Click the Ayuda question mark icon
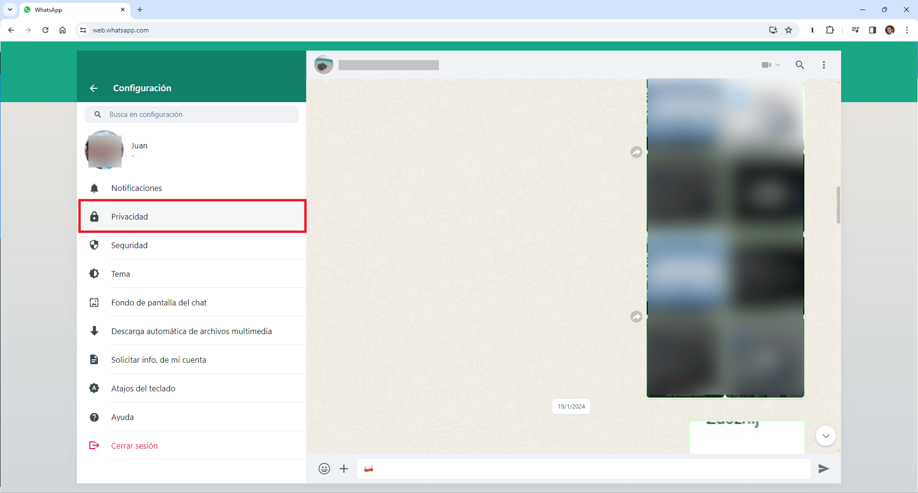The width and height of the screenshot is (918, 493). pyautogui.click(x=95, y=417)
